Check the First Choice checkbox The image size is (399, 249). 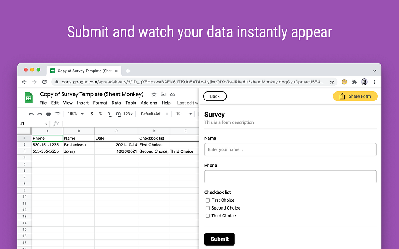[208, 200]
